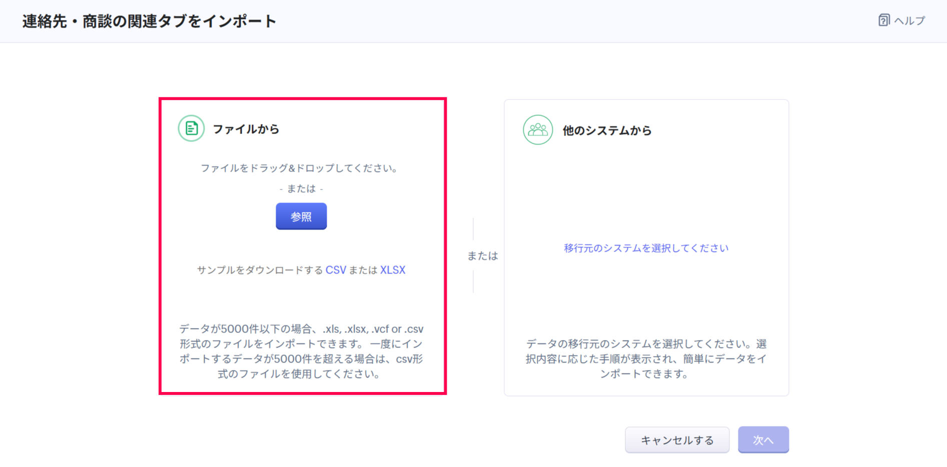Click the green file document icon
The height and width of the screenshot is (467, 947).
[x=191, y=128]
